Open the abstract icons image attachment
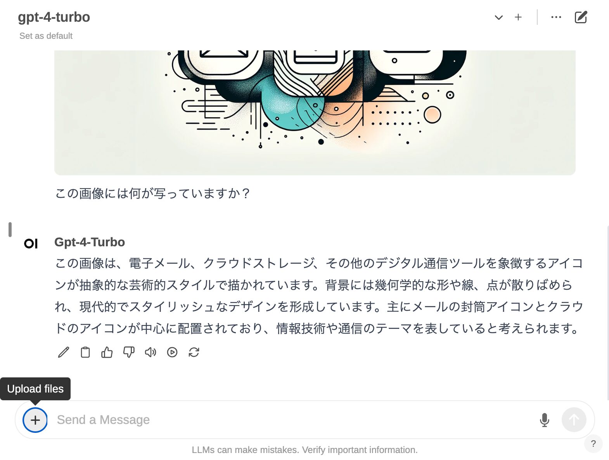Viewport: 609px width, 460px height. (315, 112)
